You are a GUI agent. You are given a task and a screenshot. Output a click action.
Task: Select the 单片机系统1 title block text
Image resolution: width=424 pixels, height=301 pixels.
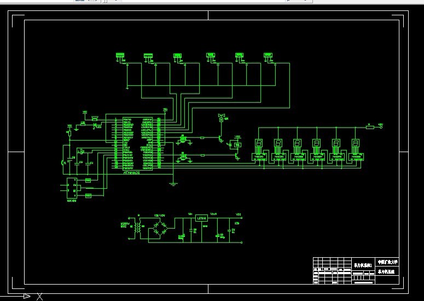(363, 265)
